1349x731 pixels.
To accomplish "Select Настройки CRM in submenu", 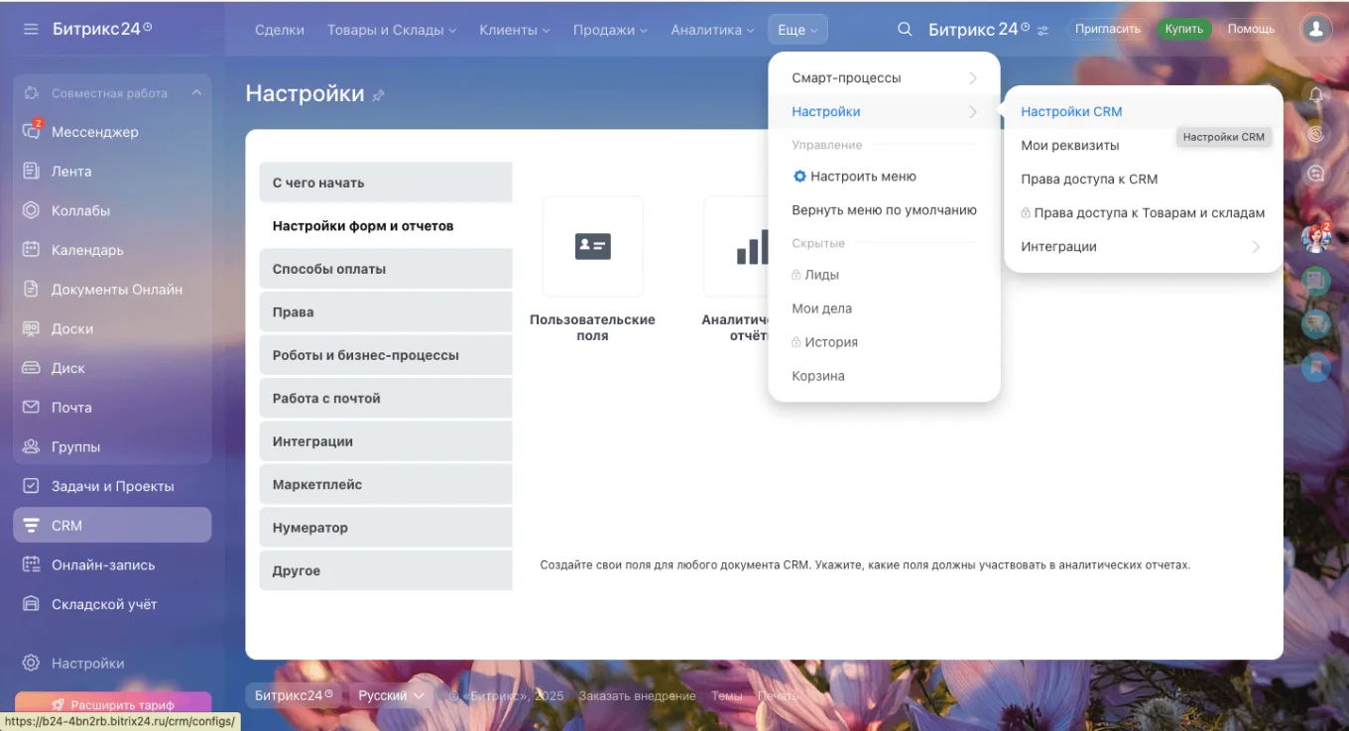I will pyautogui.click(x=1071, y=112).
